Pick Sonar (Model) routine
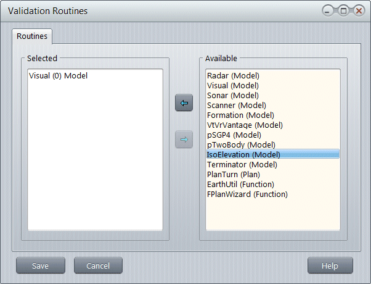This screenshot has width=371, height=284. (x=233, y=96)
